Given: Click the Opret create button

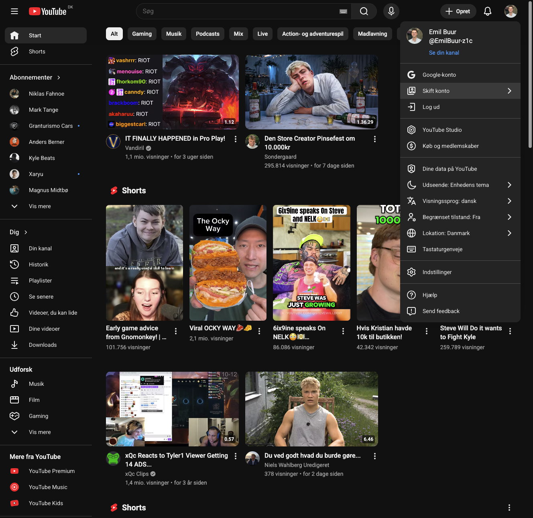Looking at the screenshot, I should point(458,11).
